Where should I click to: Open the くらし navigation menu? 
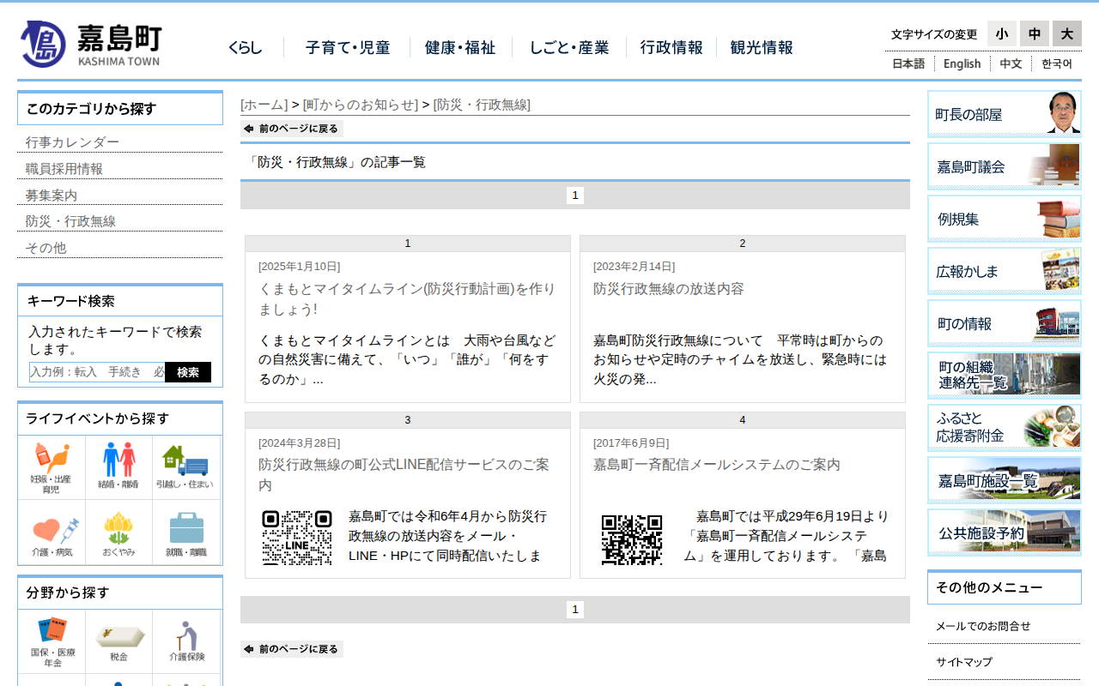click(x=246, y=48)
